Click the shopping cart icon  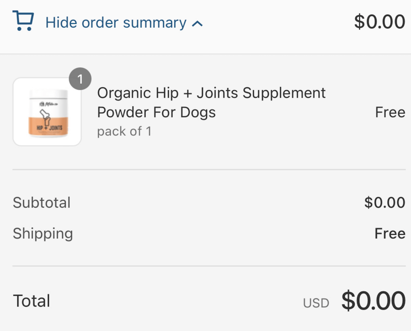(23, 21)
